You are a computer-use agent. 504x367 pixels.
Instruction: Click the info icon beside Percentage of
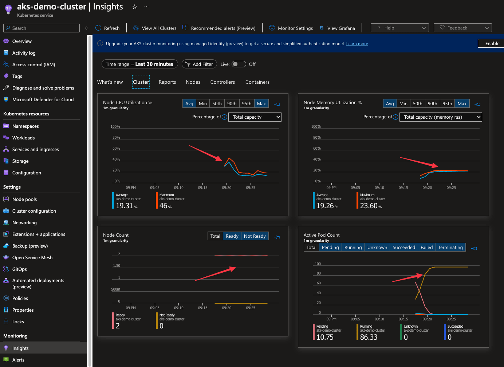(224, 117)
